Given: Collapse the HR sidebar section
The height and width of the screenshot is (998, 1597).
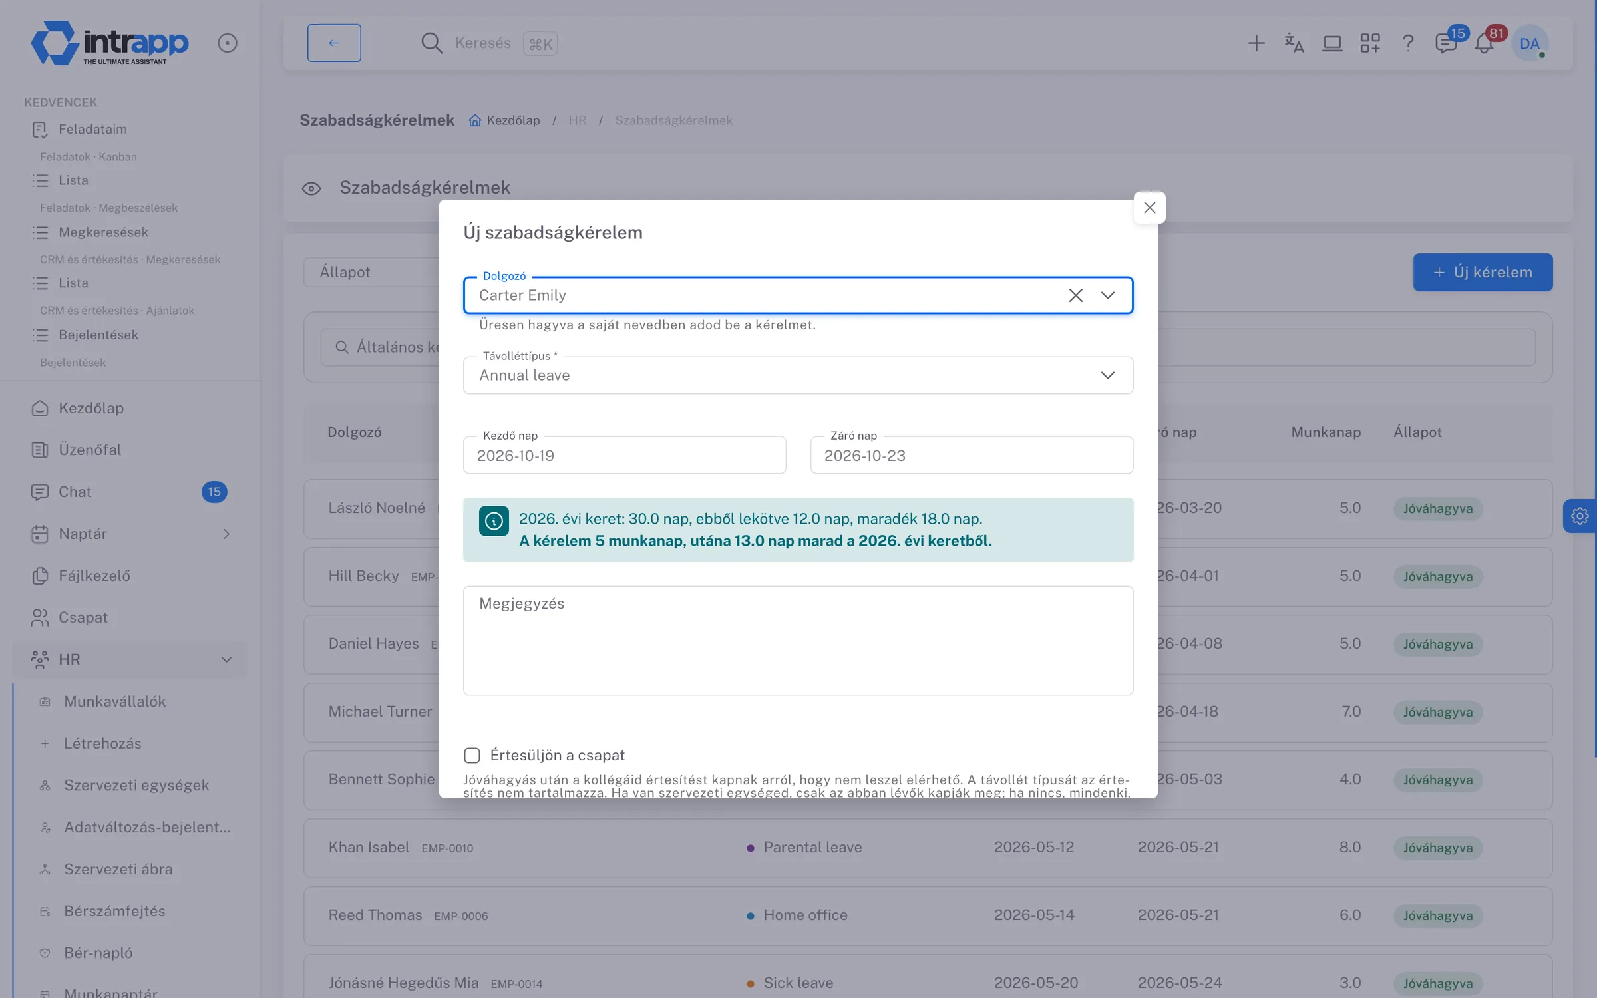Looking at the screenshot, I should click(226, 659).
